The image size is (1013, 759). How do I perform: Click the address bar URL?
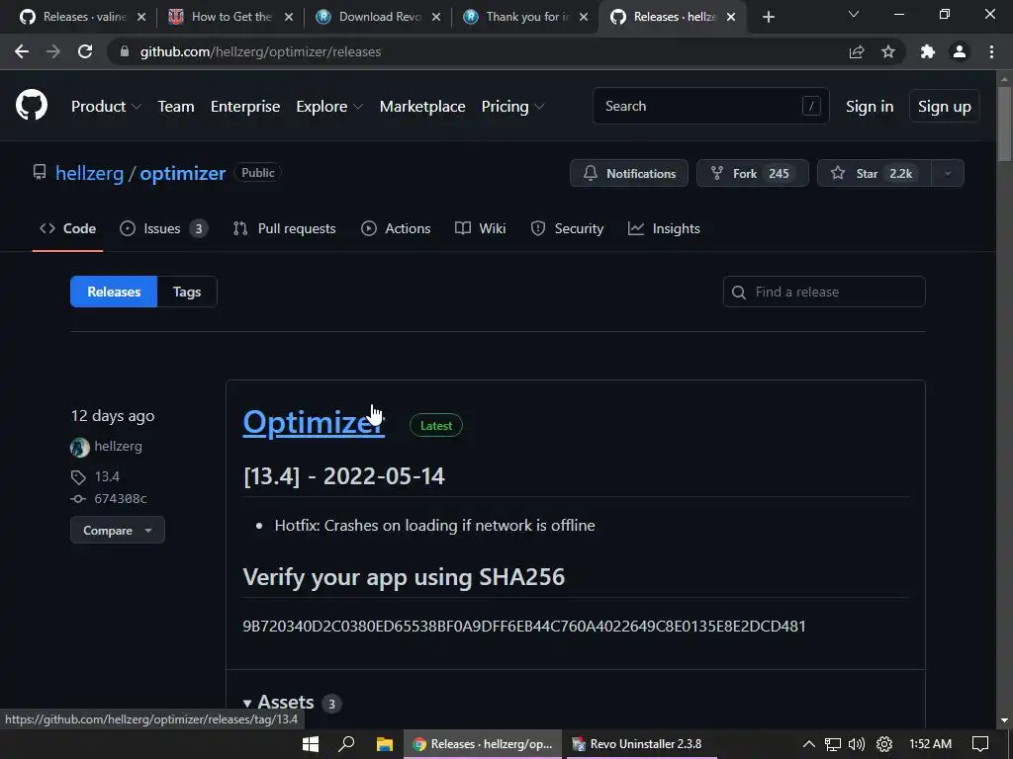[260, 51]
